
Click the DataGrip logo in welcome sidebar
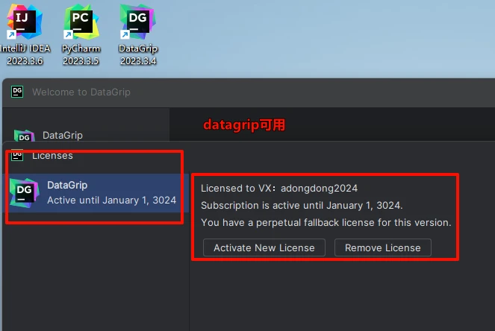pyautogui.click(x=25, y=136)
